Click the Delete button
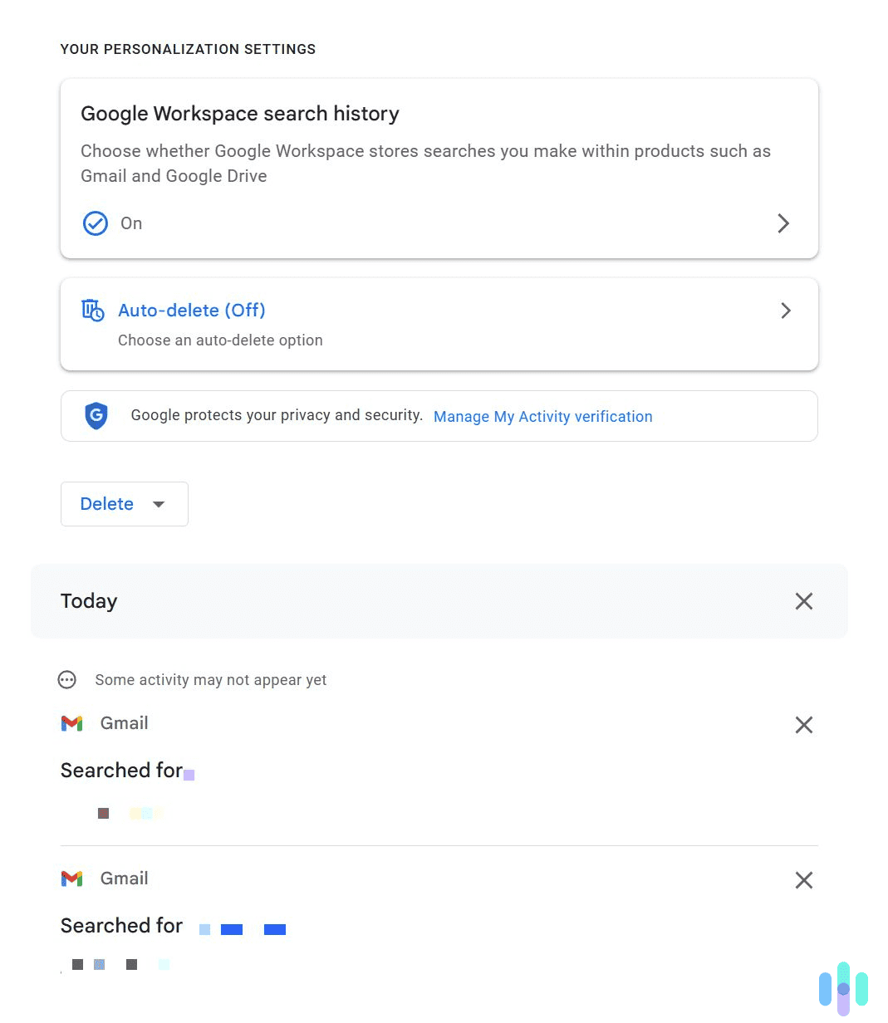The height and width of the screenshot is (1023, 888). (x=106, y=503)
